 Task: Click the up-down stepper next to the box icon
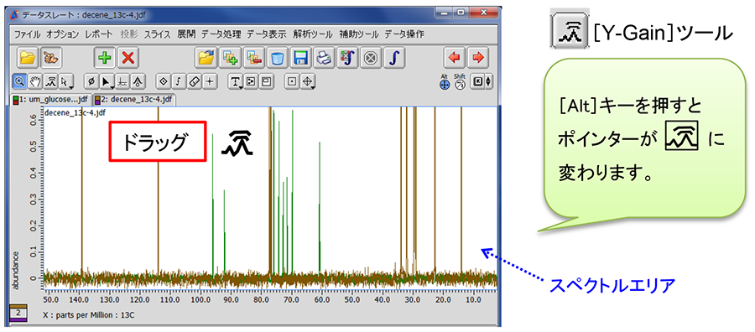click(x=489, y=82)
